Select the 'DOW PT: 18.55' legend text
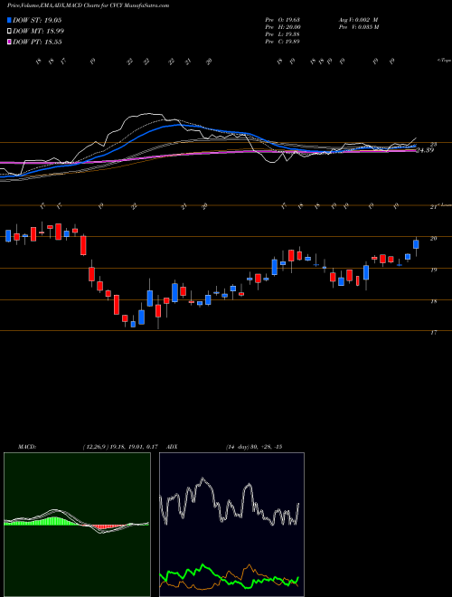Viewport: 452px width, 597px height. click(x=37, y=42)
